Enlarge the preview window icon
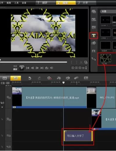Screen dimensions: 116x151 [86, 63]
